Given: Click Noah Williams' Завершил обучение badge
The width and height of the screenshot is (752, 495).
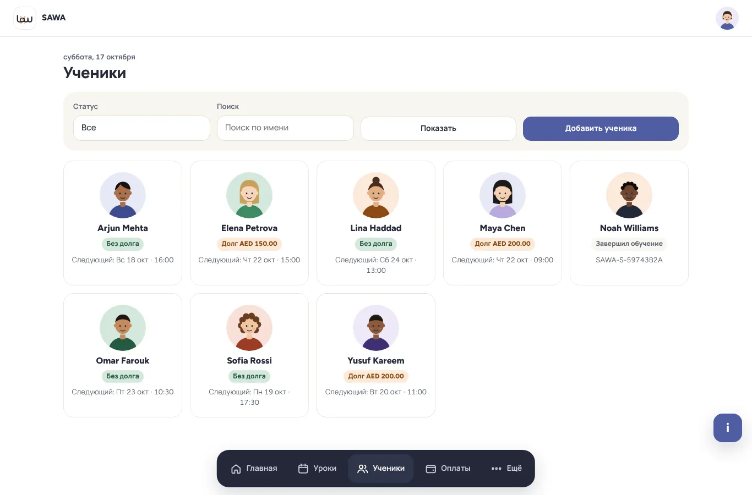Looking at the screenshot, I should click(629, 244).
